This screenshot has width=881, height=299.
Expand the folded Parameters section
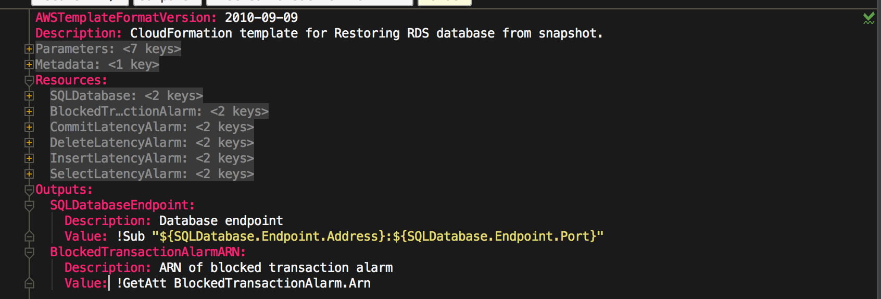29,49
